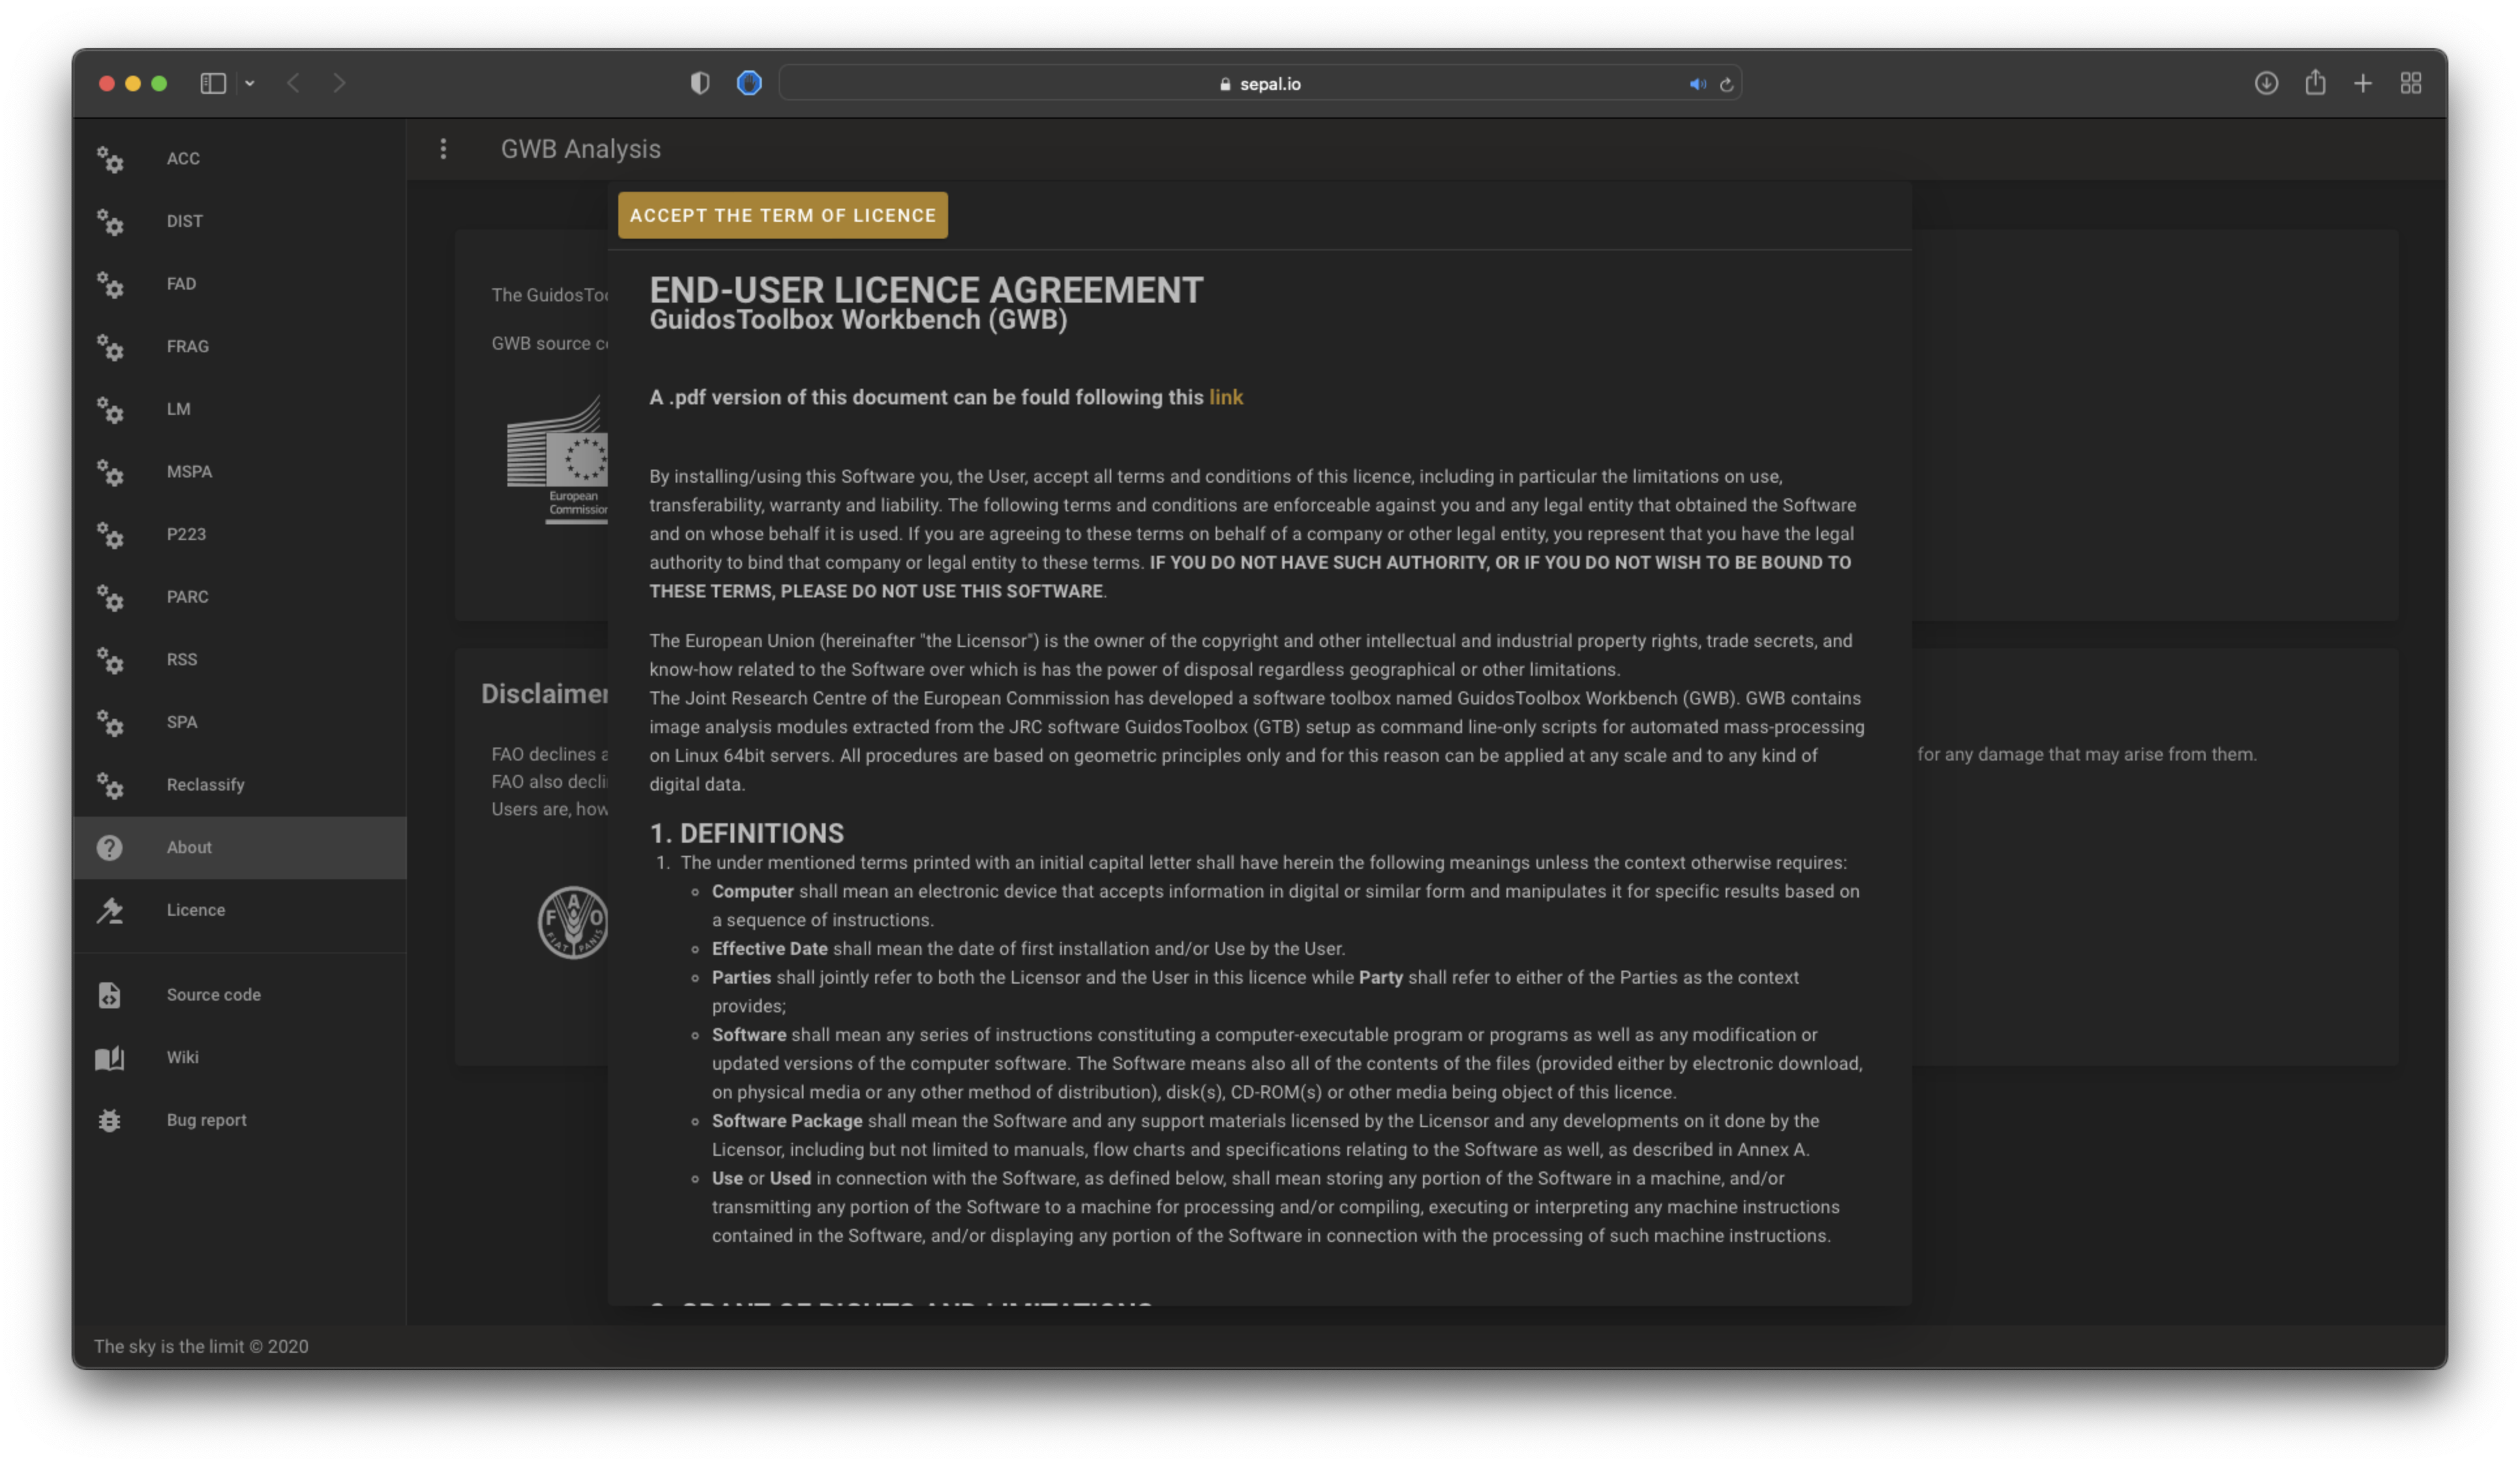Accept the term of licence
The image size is (2520, 1465).
[x=782, y=215]
